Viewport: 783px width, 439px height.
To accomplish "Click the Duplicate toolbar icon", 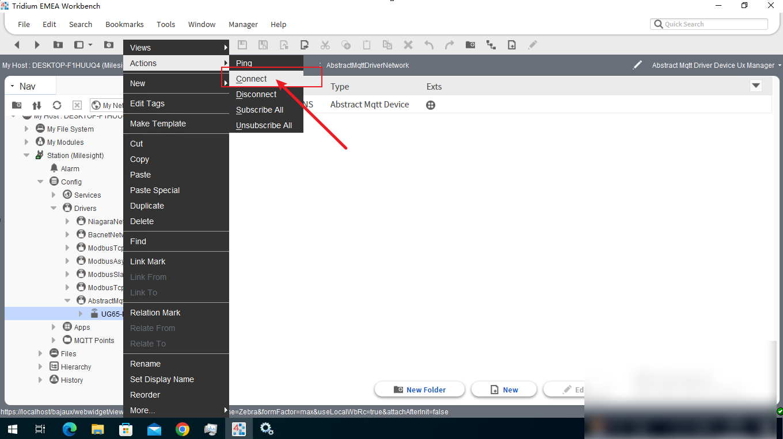I will click(x=387, y=45).
